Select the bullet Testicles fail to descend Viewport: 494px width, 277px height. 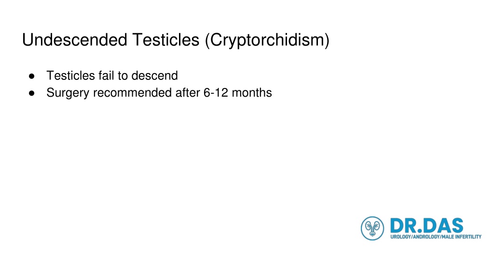[112, 76]
